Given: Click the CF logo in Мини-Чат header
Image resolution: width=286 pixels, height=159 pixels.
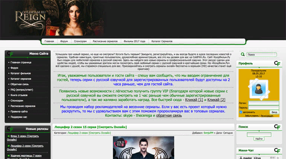Looking at the screenshot, I should pyautogui.click(x=277, y=150).
